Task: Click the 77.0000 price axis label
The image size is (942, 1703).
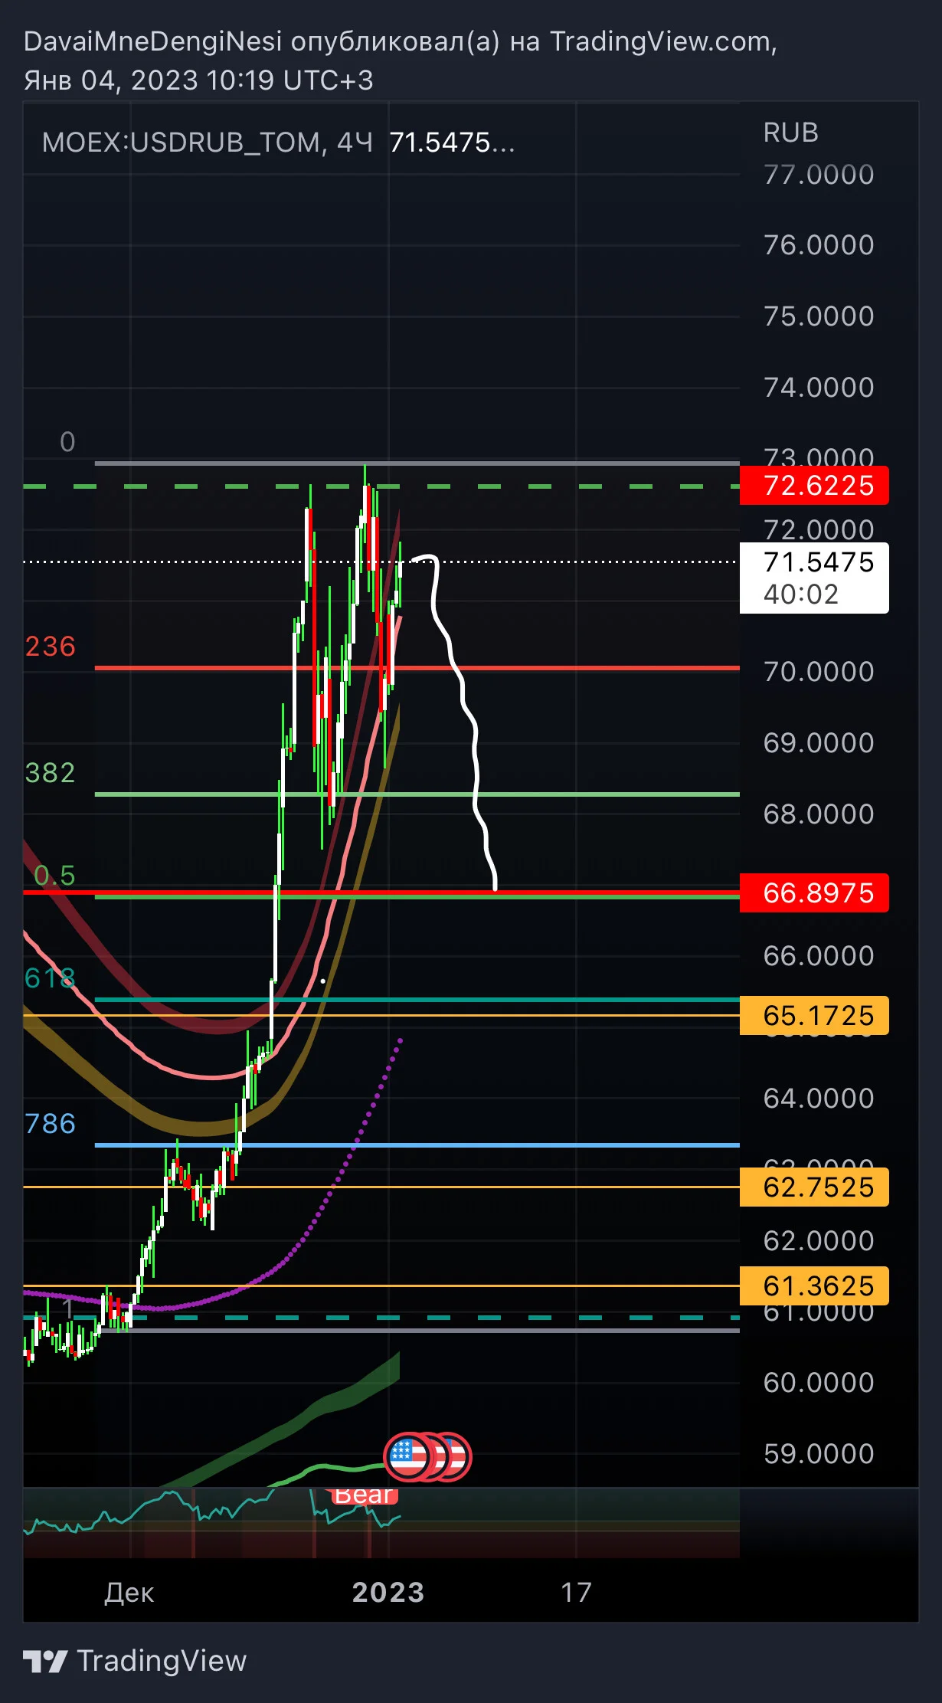Action: 819,175
